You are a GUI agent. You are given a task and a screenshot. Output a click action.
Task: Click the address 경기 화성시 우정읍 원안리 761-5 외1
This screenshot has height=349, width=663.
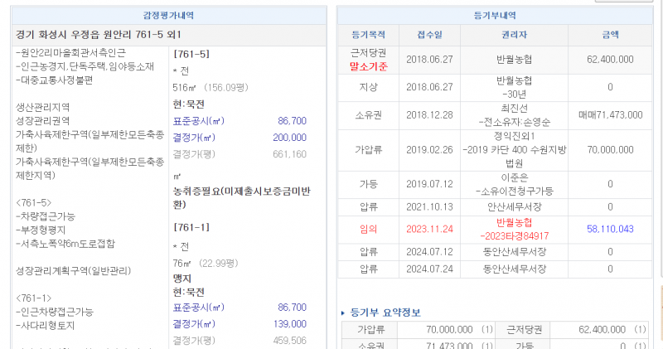click(x=98, y=35)
